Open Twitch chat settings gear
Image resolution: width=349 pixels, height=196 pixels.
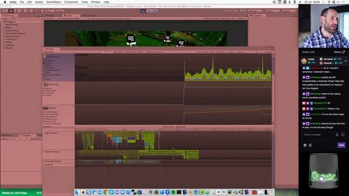(x=305, y=145)
